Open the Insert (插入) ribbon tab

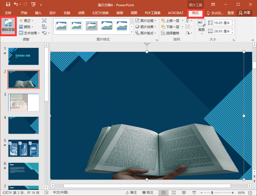pos(38,13)
